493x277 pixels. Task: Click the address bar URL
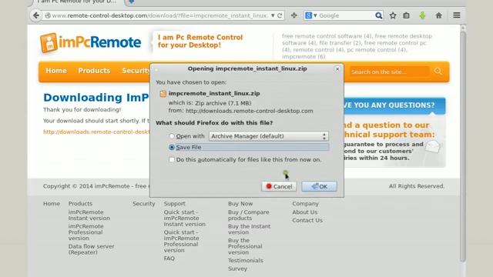tap(159, 15)
